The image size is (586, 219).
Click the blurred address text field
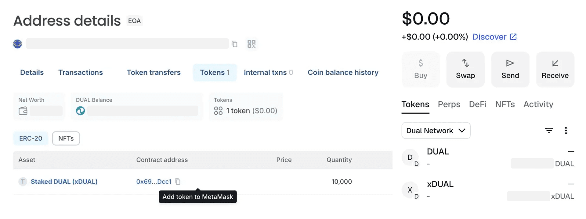pos(127,43)
